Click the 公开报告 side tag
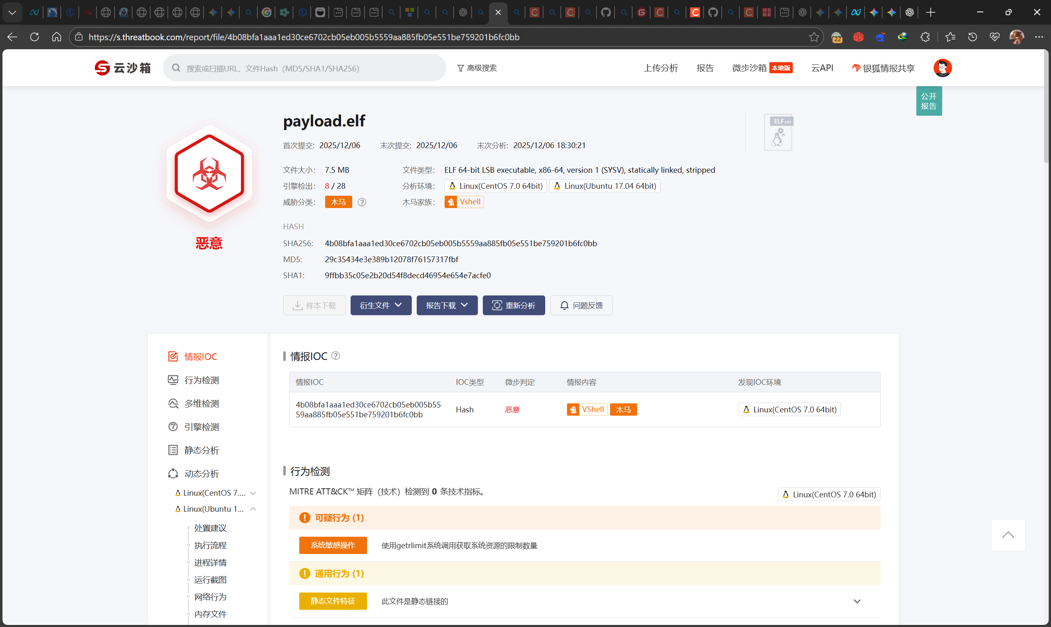The image size is (1051, 627). pyautogui.click(x=928, y=101)
